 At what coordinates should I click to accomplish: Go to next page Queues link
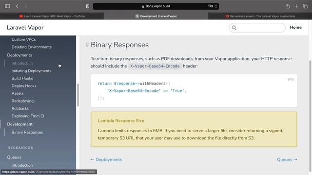pos(287,159)
